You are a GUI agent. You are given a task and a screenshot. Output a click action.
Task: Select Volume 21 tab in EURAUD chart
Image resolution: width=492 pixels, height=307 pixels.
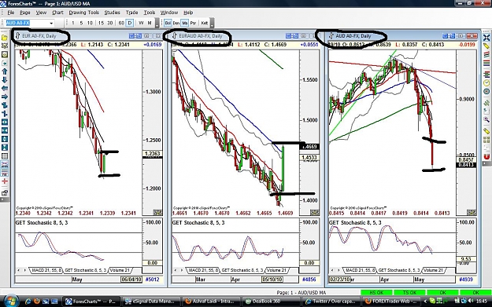tap(276, 270)
